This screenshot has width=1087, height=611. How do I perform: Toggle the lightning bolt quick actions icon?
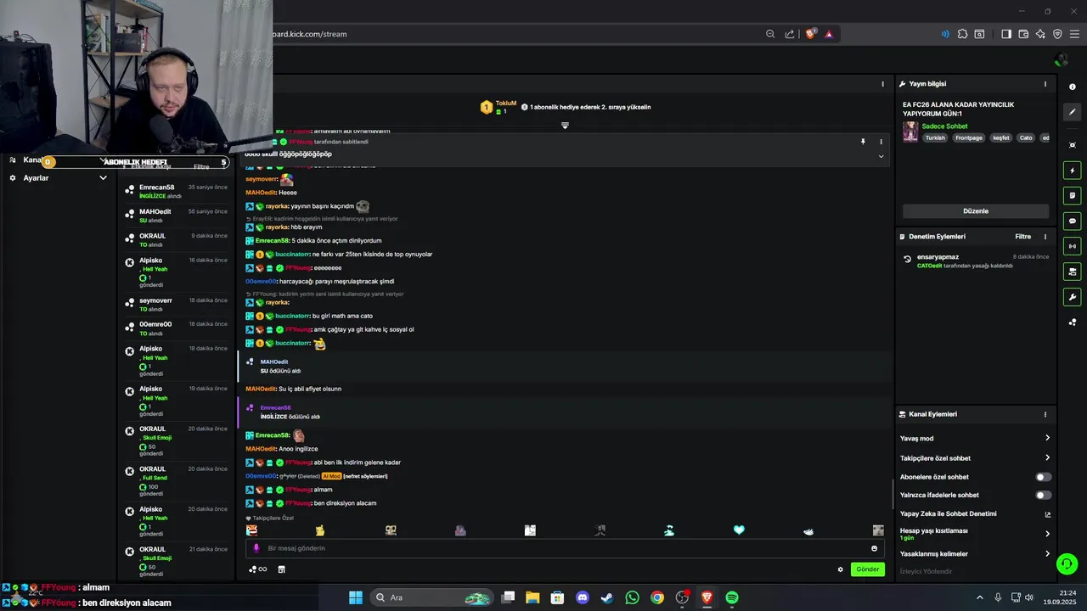(1073, 171)
